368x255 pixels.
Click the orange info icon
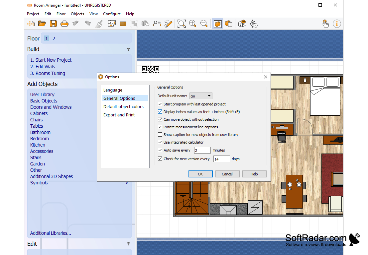point(337,24)
